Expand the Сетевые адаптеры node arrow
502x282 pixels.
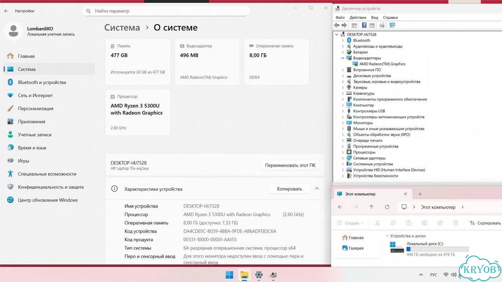point(343,158)
